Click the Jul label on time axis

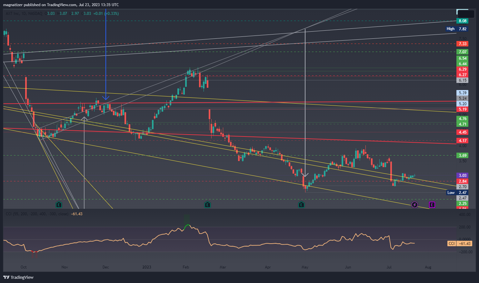click(x=389, y=267)
